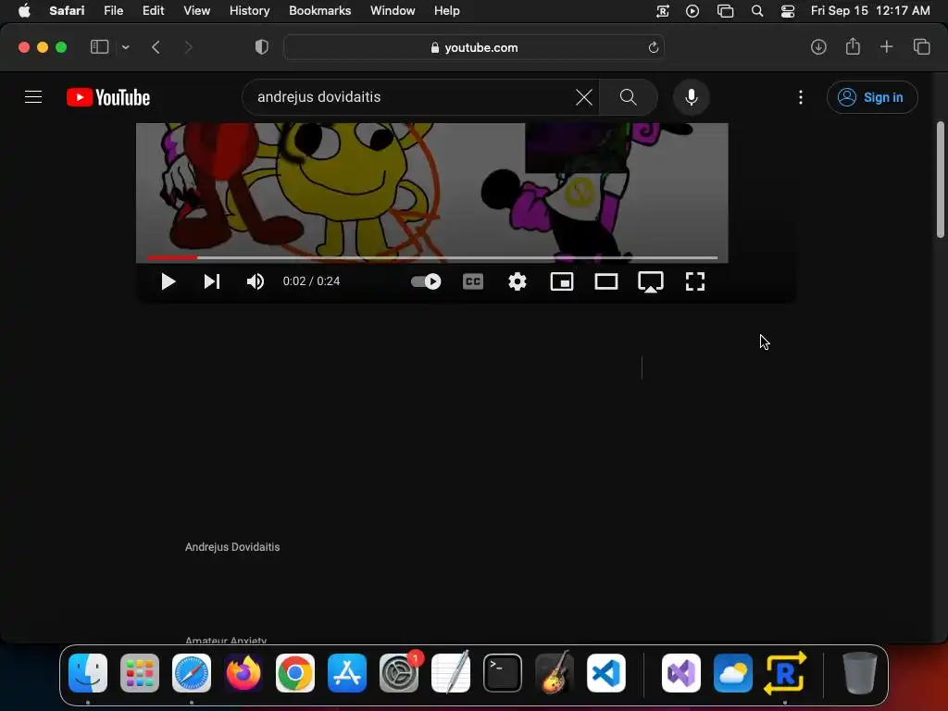The height and width of the screenshot is (711, 948).
Task: Show Safari tab overview
Action: coord(921,46)
